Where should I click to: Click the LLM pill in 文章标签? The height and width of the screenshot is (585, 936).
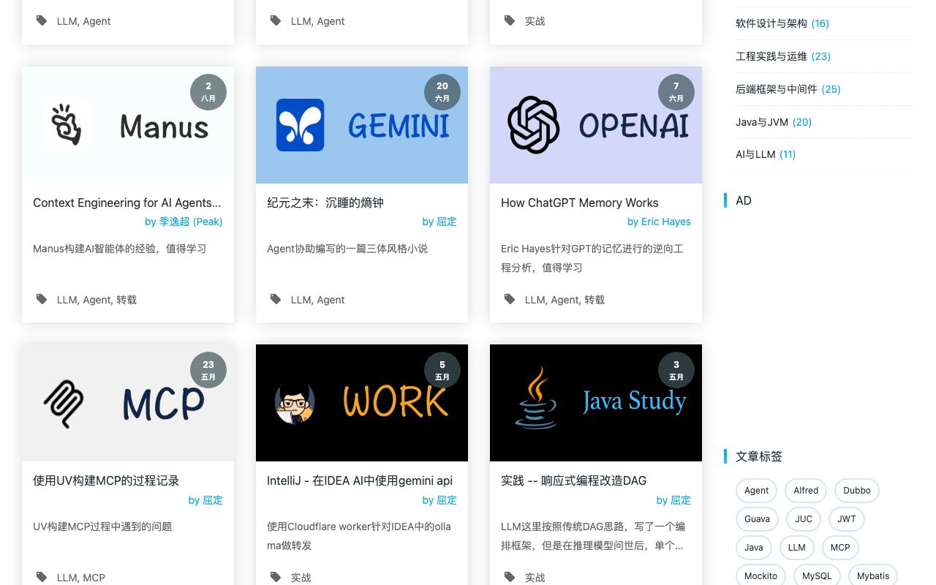pyautogui.click(x=797, y=548)
